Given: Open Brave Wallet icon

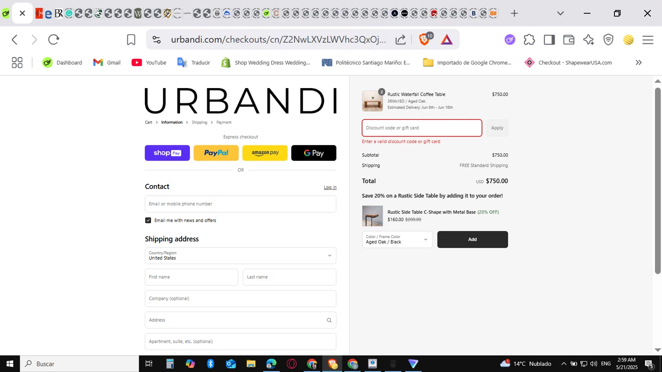Looking at the screenshot, I should (569, 40).
